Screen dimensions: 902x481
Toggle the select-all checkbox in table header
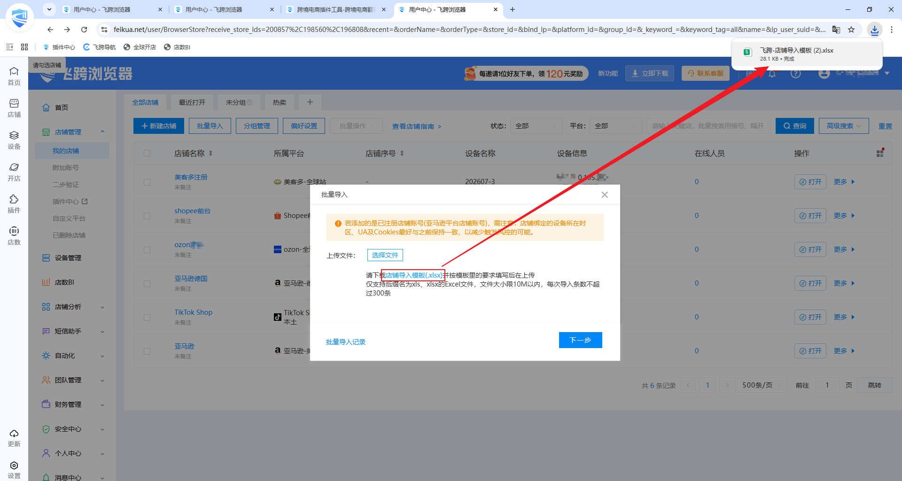[x=147, y=153]
